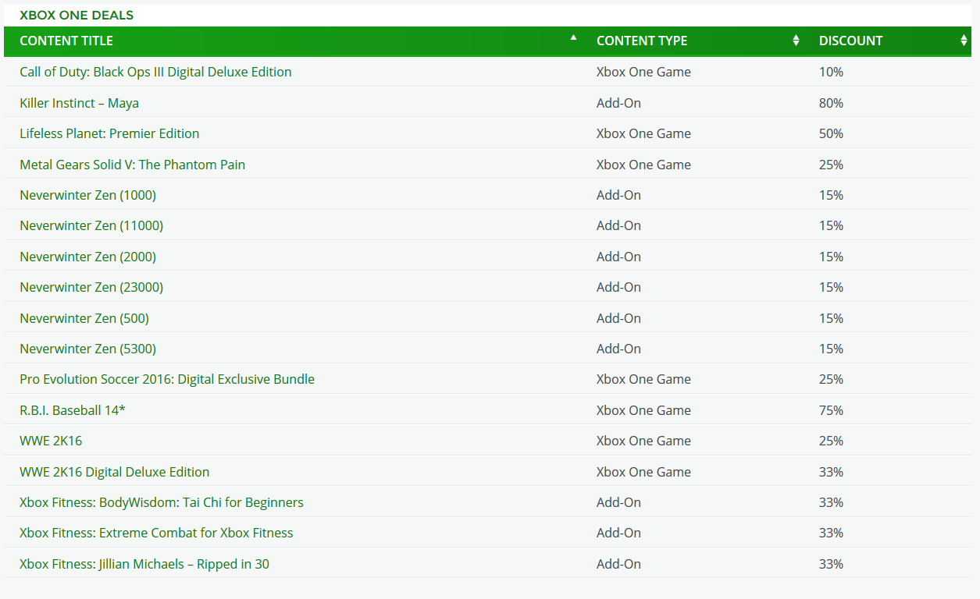Open WWE 2K16 Digital Deluxe Edition link
980x599 pixels.
coord(114,472)
